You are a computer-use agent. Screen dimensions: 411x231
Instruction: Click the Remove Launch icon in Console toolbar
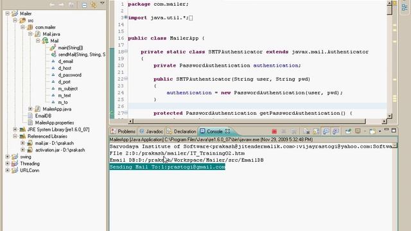pyautogui.click(x=284, y=131)
